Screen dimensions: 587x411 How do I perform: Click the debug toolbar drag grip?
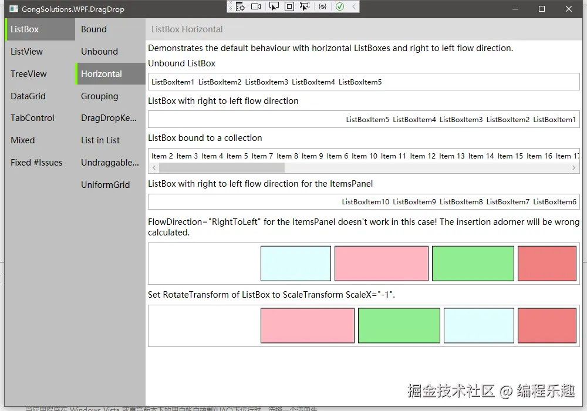click(231, 6)
